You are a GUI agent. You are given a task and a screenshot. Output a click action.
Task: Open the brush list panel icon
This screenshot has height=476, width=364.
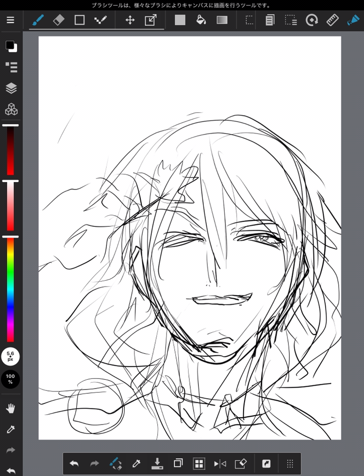[11, 67]
